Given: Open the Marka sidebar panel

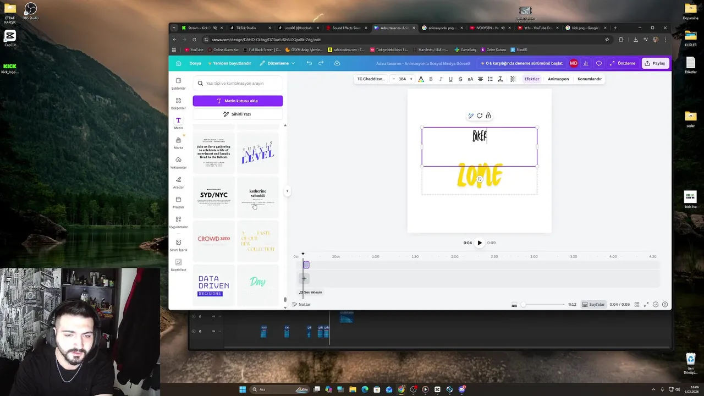Looking at the screenshot, I should [x=178, y=143].
